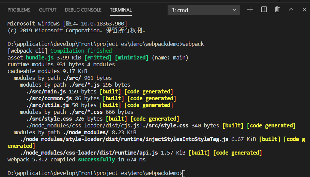
Task: Create a new terminal with plus icon
Action: [x=250, y=10]
